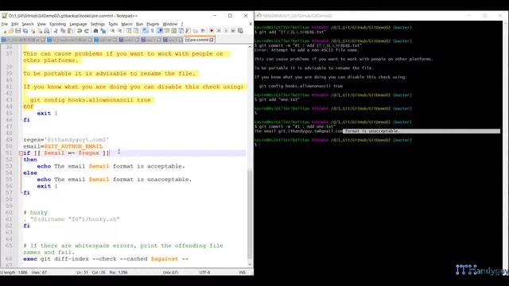The image size is (509, 286).
Task: Undo the last edit via the Undo icon
Action: click(80, 31)
